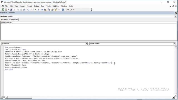Viewport: 178px width, 100px height.
Task: Open the Tools menu
Action: pyautogui.click(x=48, y=6)
